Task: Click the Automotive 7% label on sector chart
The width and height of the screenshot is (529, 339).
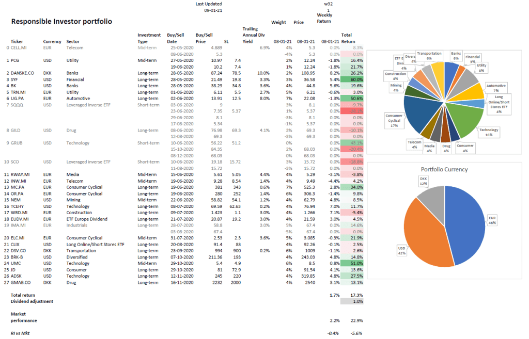Action: (499, 87)
